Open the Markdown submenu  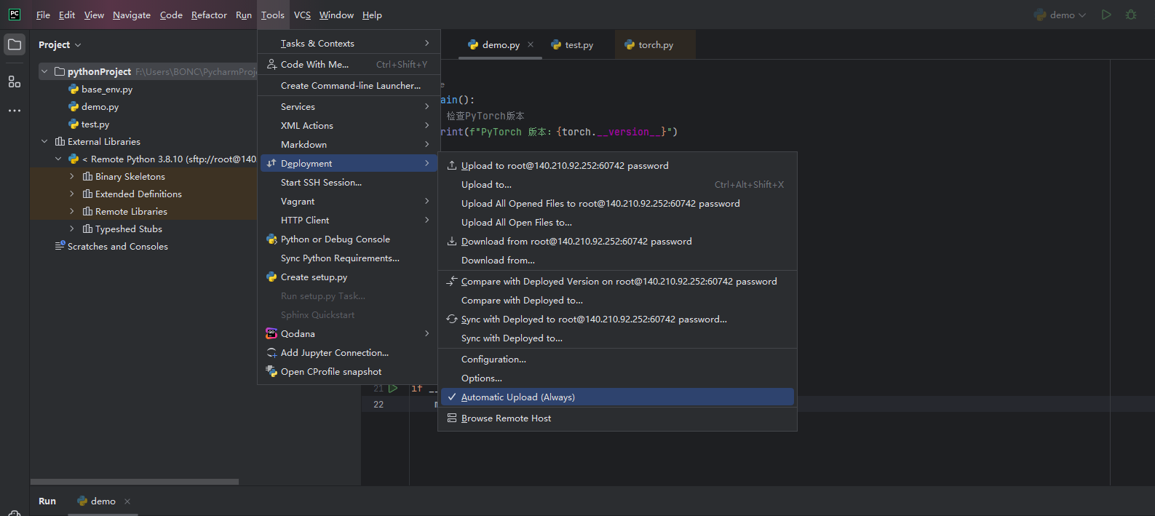pyautogui.click(x=349, y=144)
